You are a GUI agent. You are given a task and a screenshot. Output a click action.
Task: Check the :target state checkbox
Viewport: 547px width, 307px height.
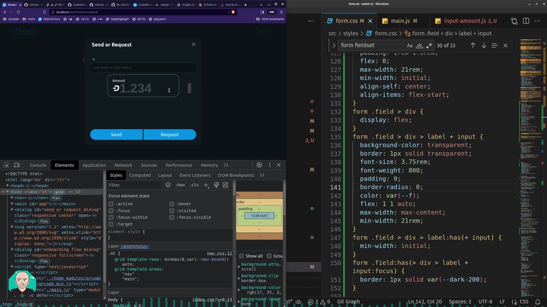point(111,224)
